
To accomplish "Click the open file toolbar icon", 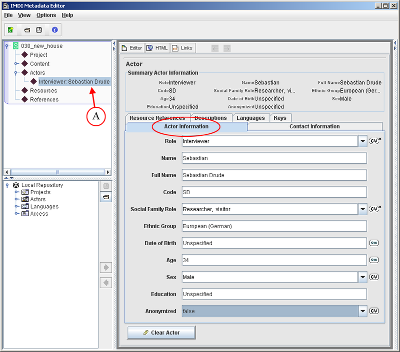I will point(27,30).
